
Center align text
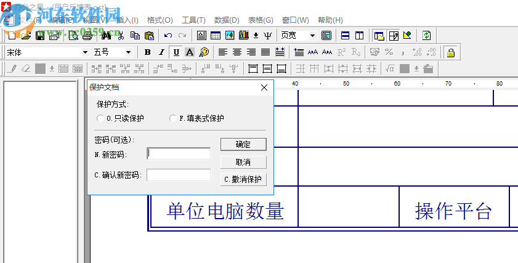[237, 52]
